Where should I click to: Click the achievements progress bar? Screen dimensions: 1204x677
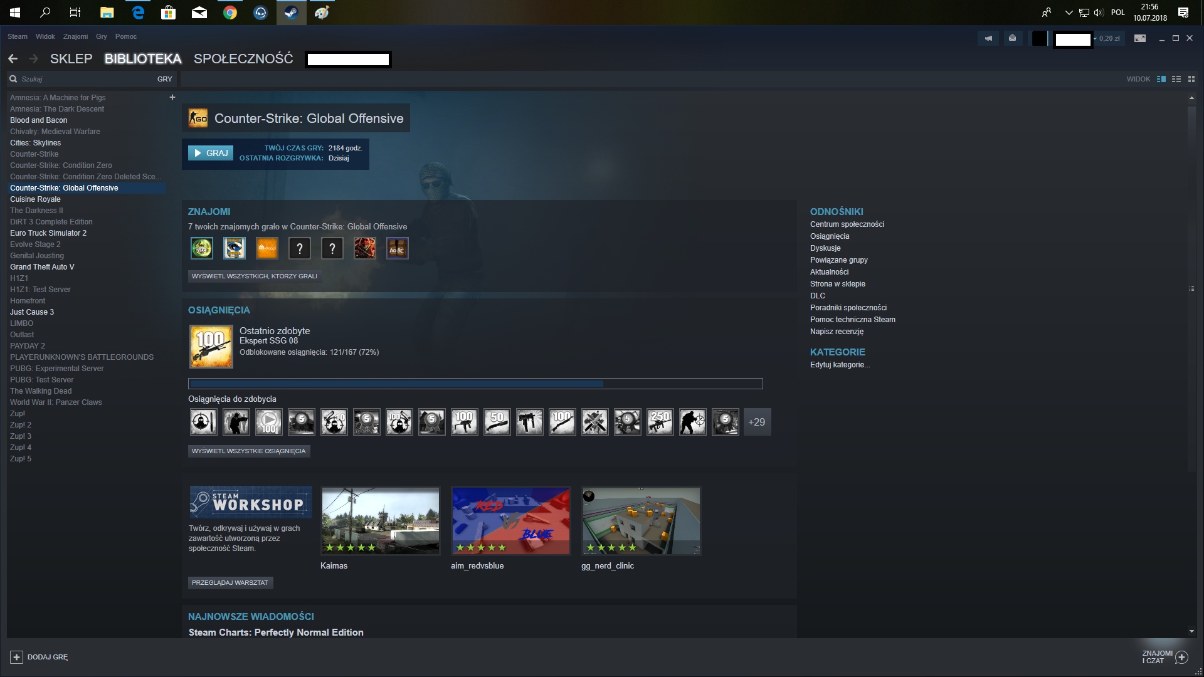[475, 384]
